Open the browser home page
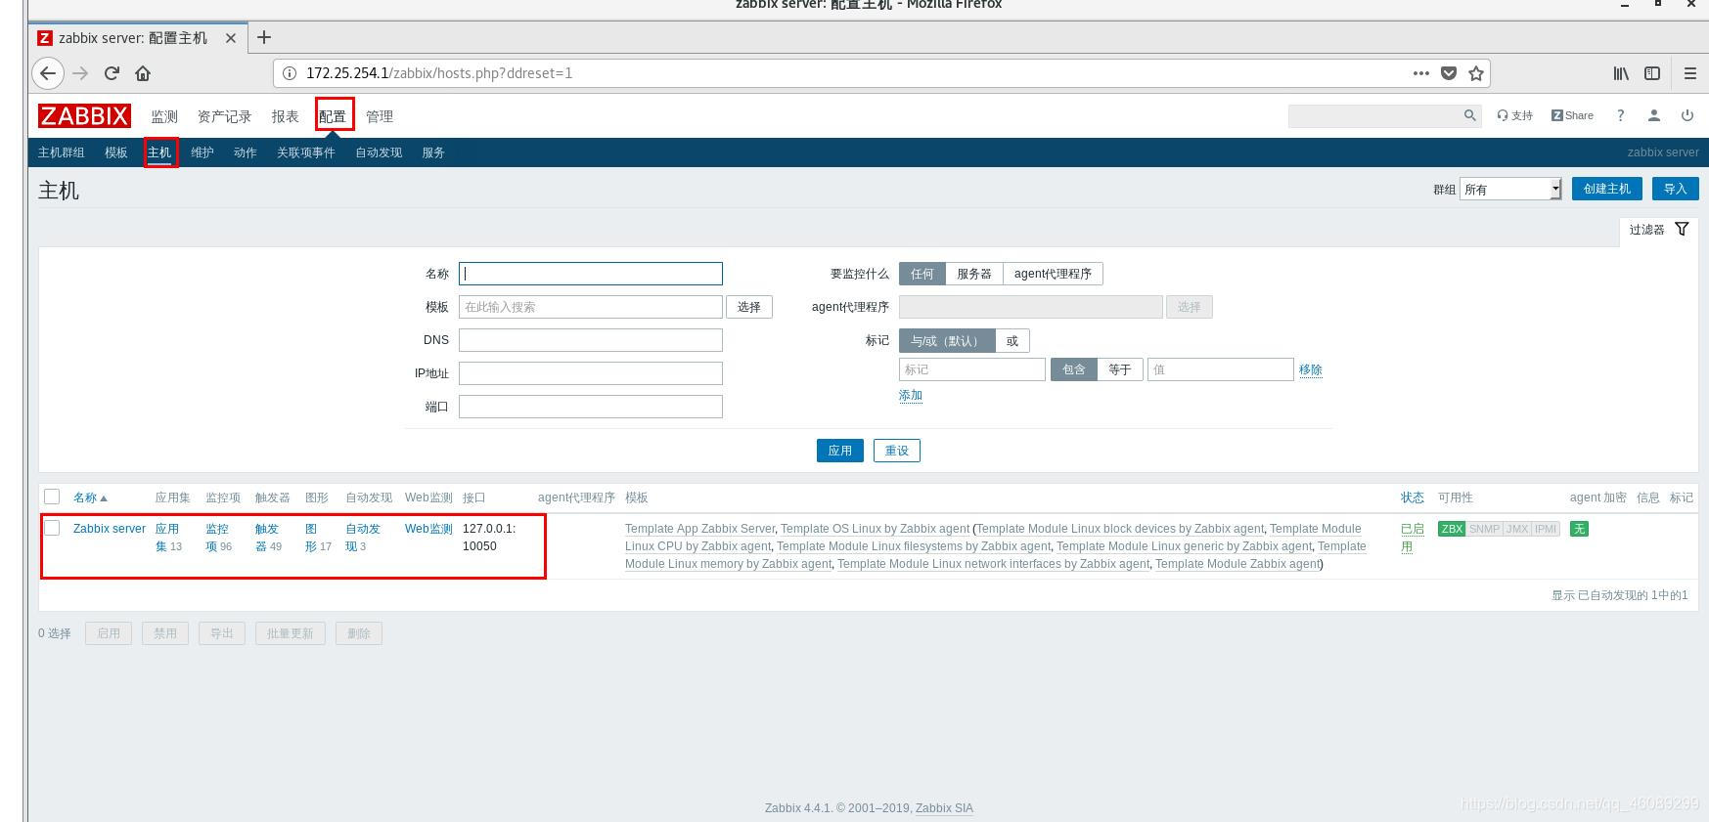This screenshot has height=822, width=1709. (x=143, y=73)
